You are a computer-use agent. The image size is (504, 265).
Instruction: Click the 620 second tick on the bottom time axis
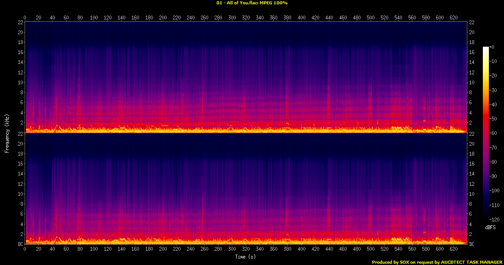[x=453, y=249]
